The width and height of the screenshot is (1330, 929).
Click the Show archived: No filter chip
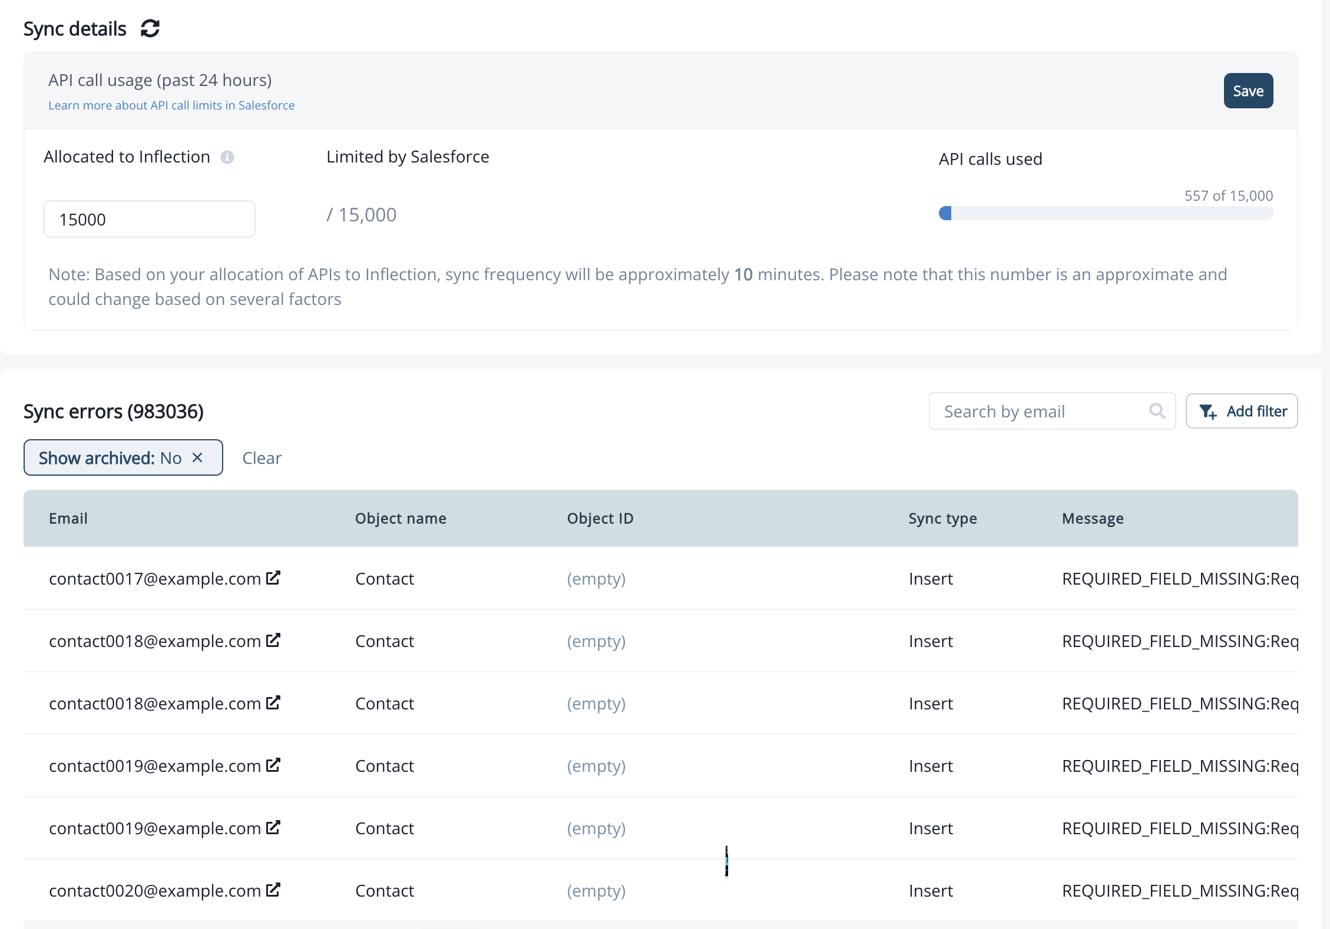tap(123, 457)
